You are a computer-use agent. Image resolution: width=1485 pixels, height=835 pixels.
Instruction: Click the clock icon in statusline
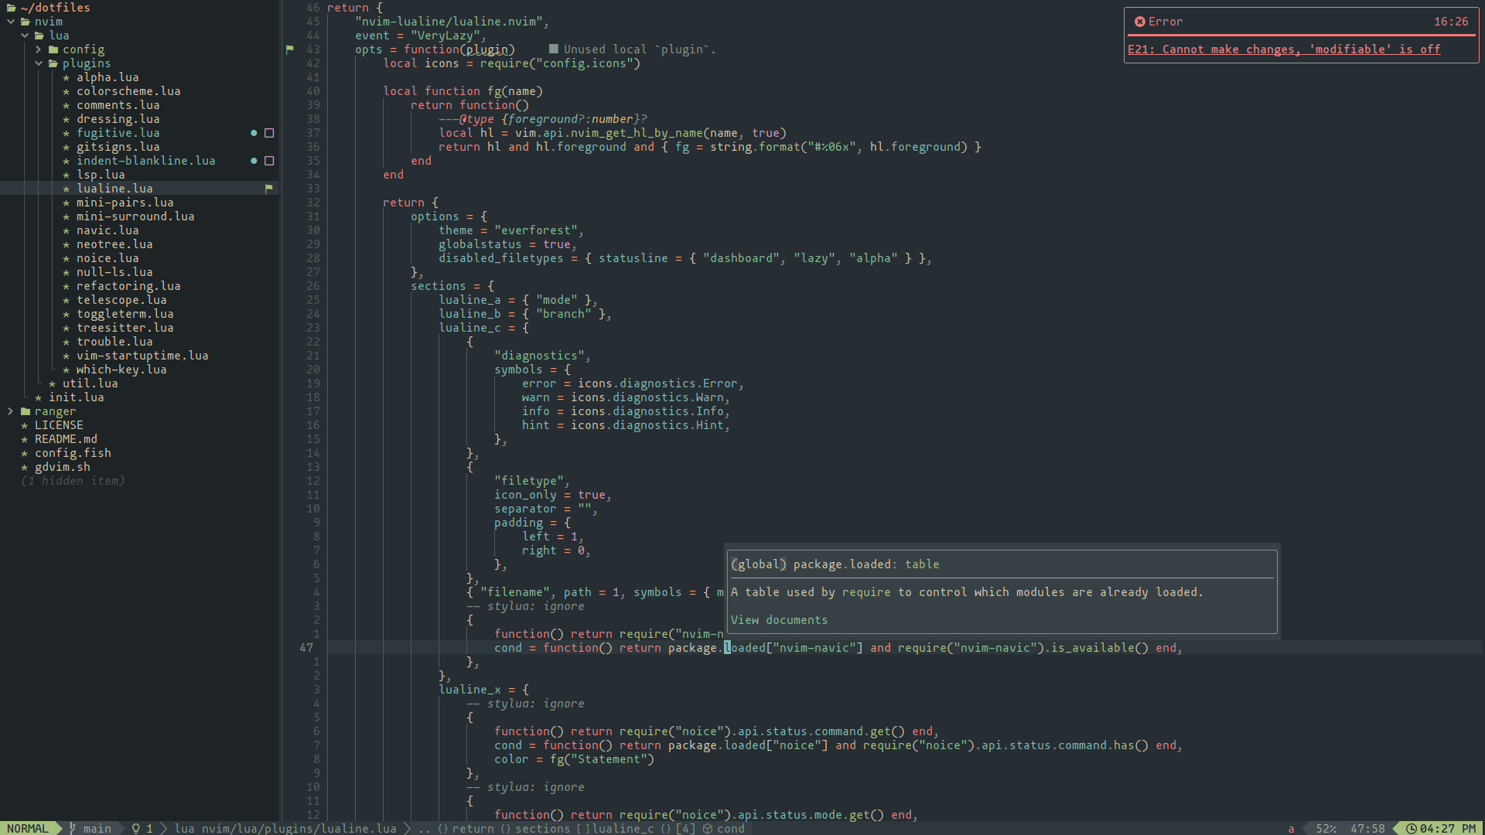1412,828
